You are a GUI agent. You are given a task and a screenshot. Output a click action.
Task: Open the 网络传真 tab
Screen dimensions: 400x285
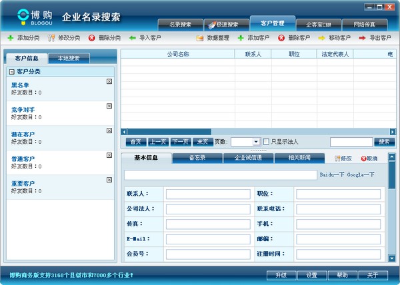tap(365, 25)
